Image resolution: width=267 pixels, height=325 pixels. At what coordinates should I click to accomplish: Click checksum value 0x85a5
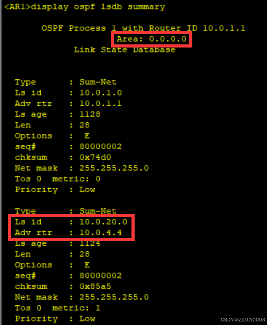tap(95, 286)
